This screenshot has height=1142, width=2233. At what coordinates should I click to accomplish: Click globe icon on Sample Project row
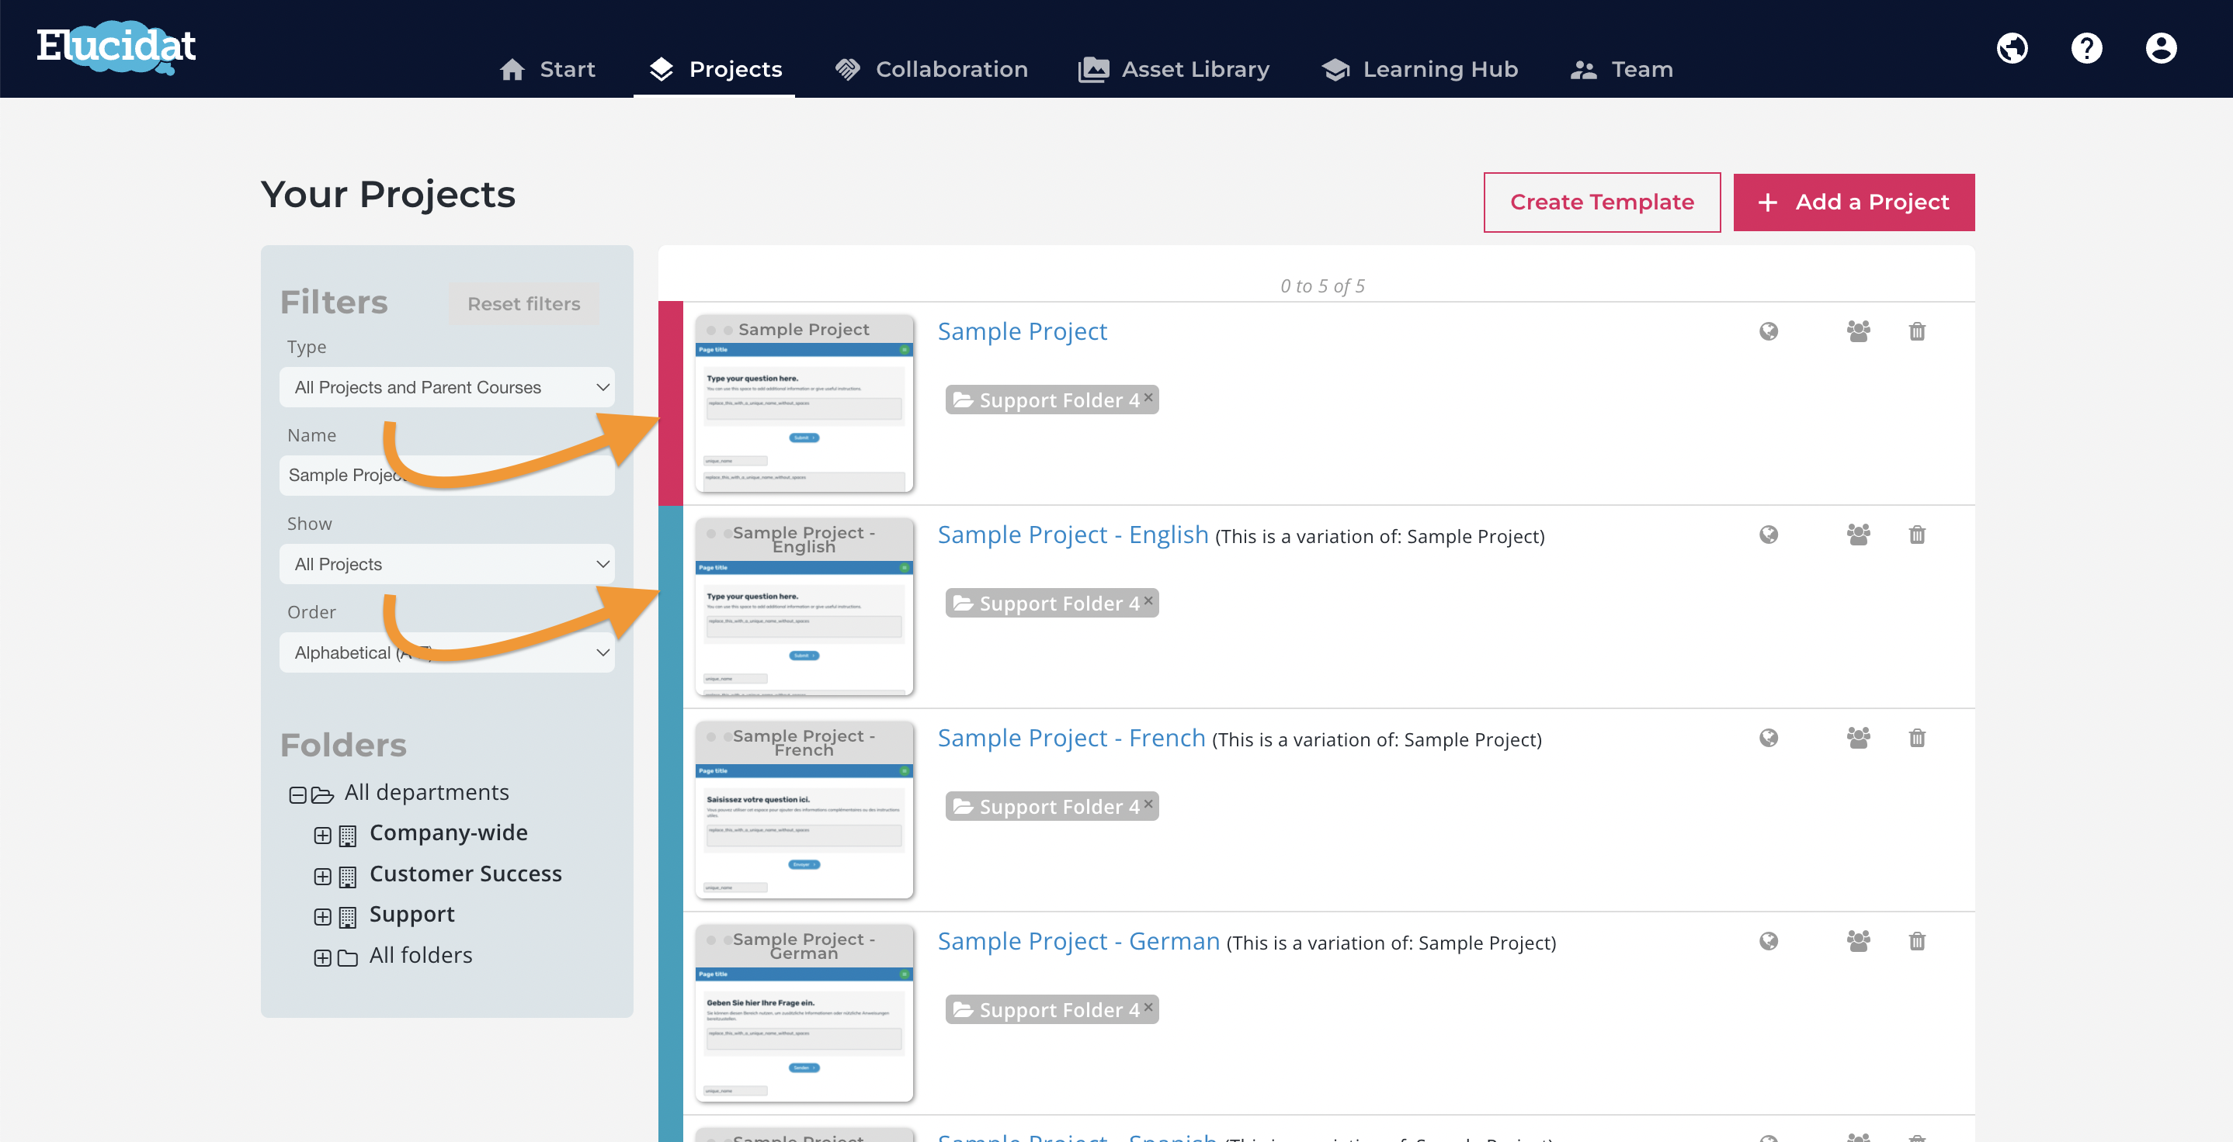coord(1769,331)
